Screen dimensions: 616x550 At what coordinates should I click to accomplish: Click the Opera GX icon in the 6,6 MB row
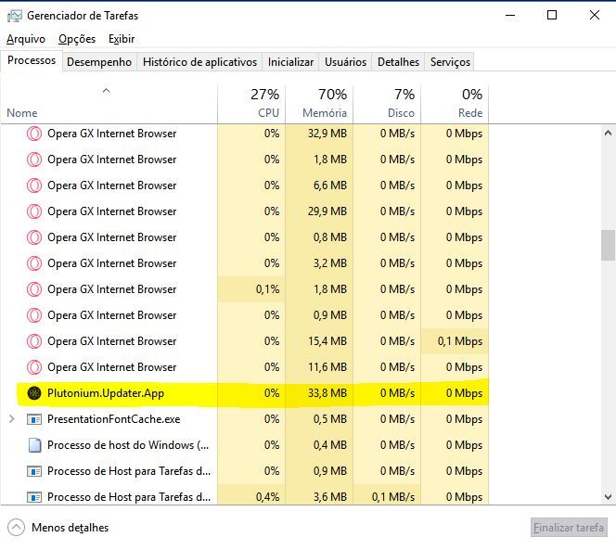pyautogui.click(x=34, y=185)
